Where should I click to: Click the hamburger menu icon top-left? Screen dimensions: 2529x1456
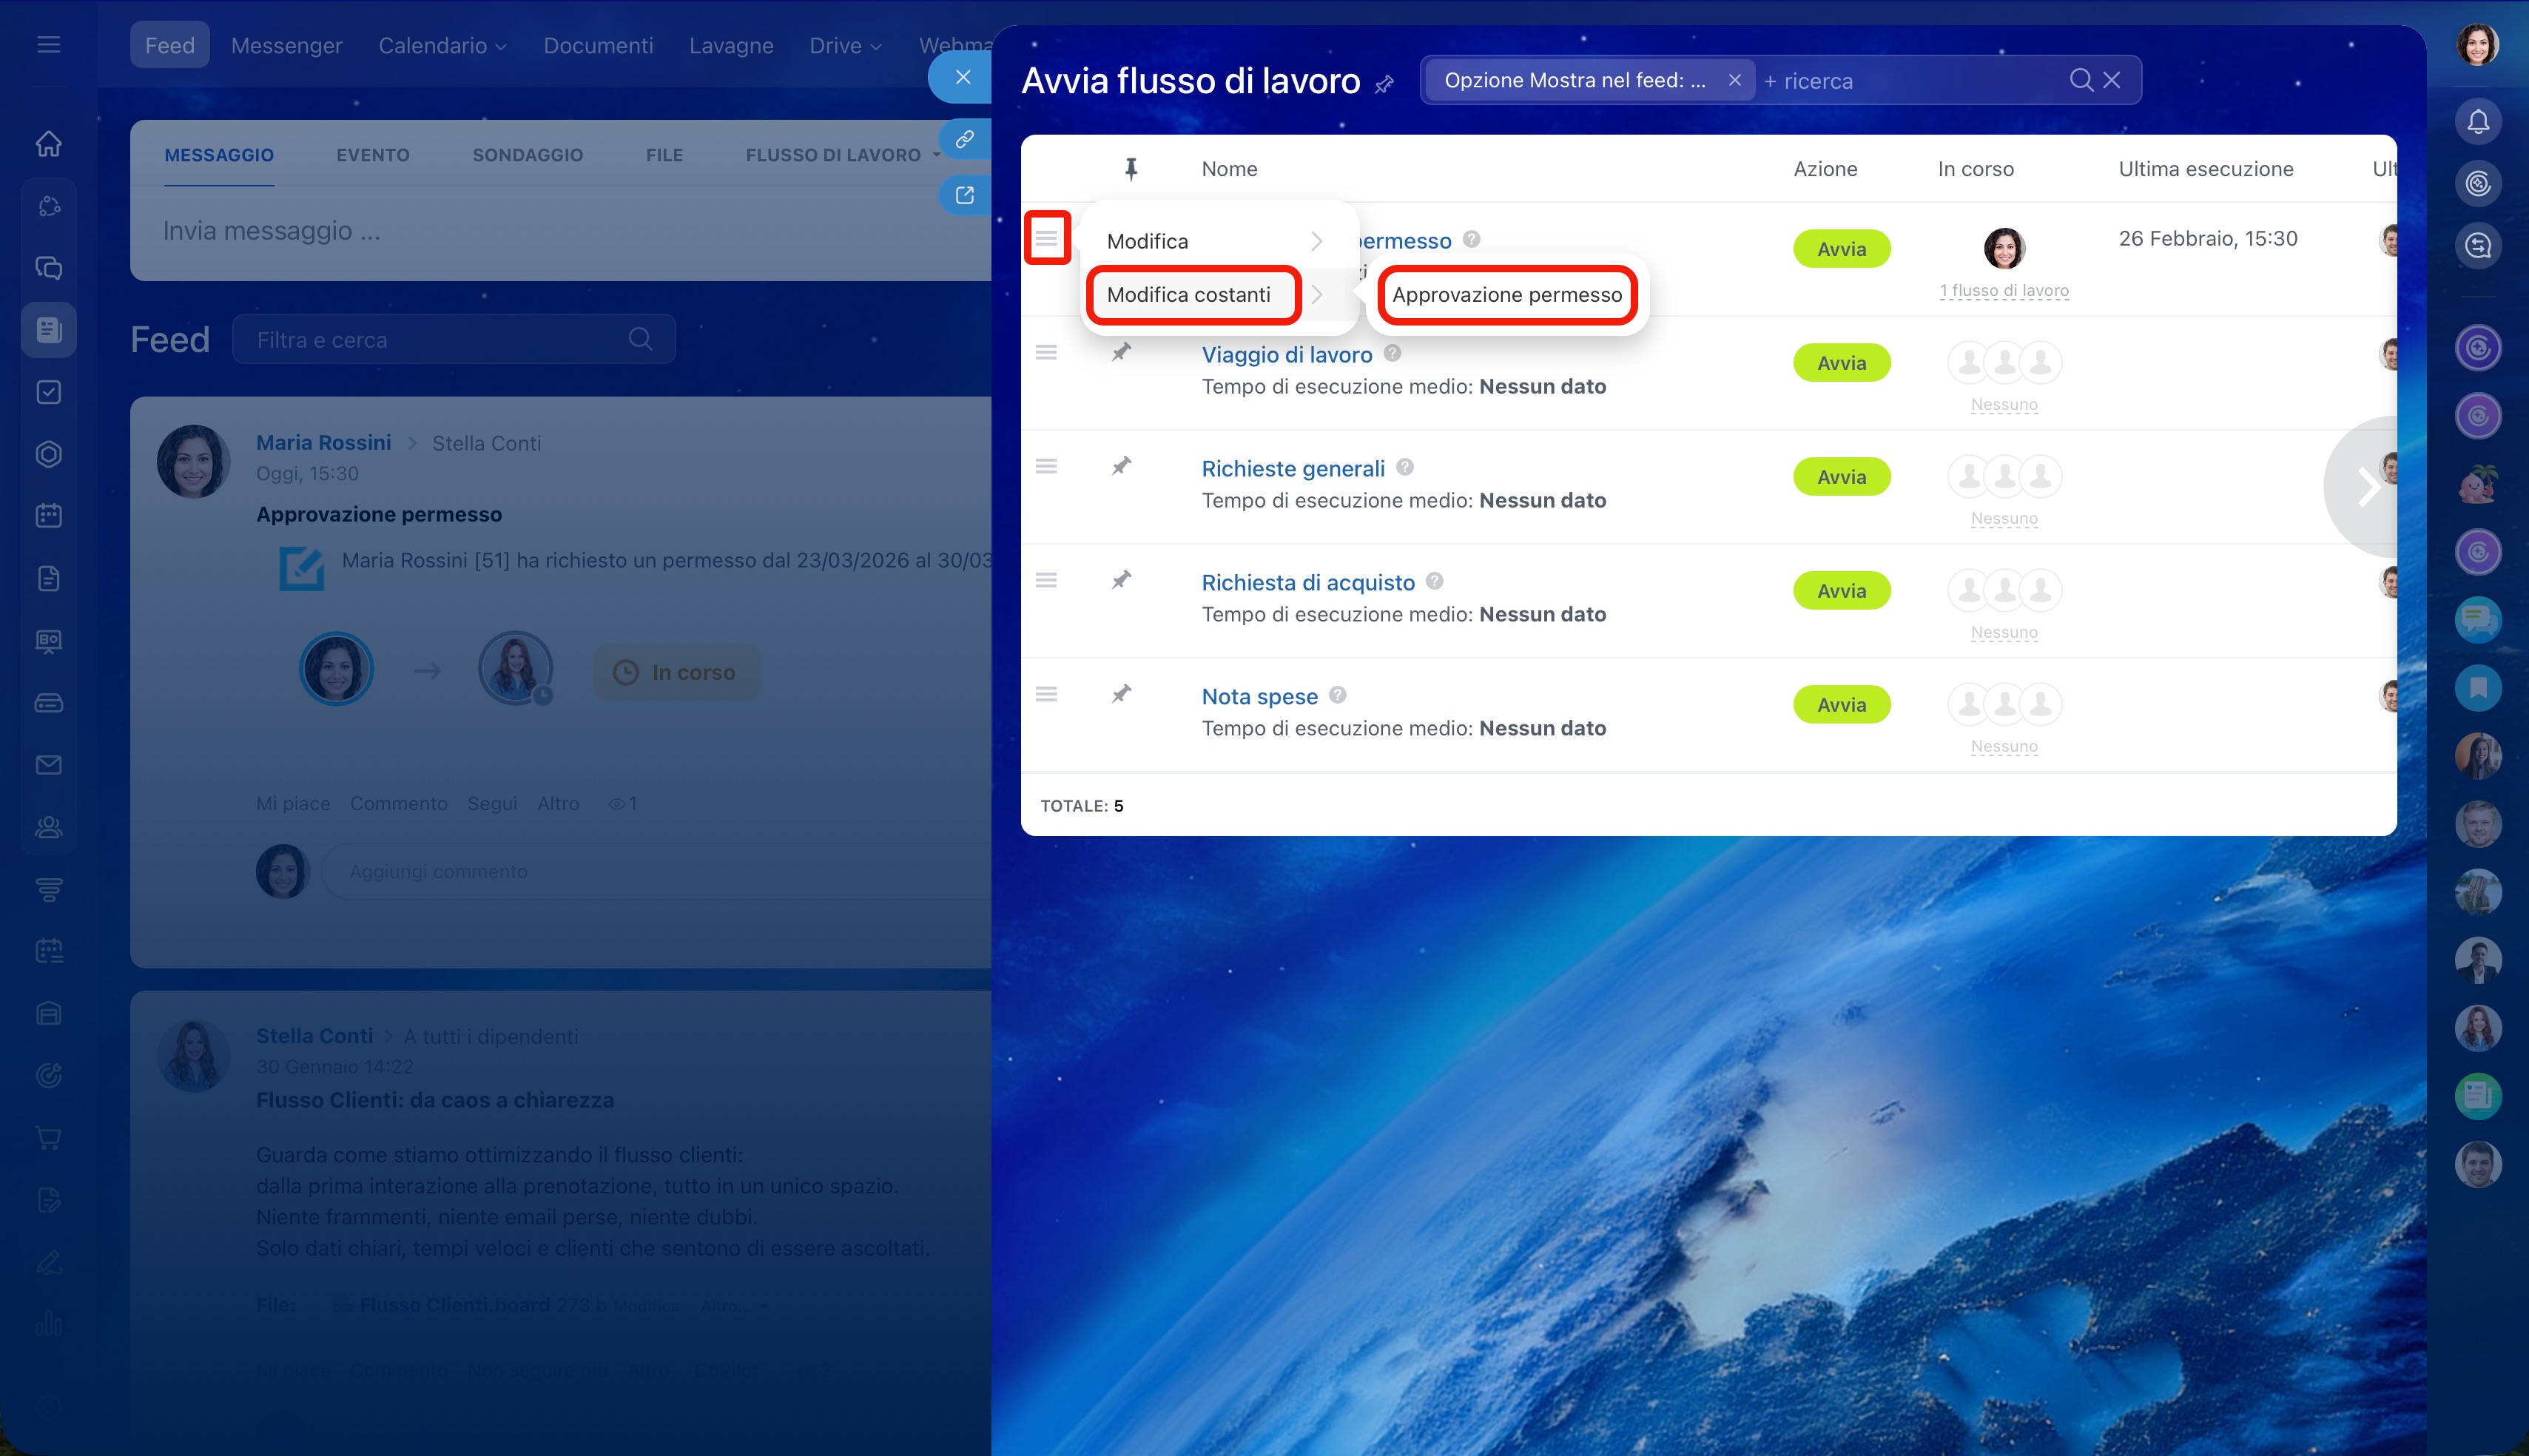click(x=48, y=45)
